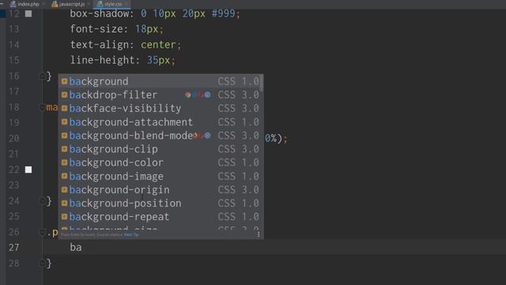The height and width of the screenshot is (285, 506).
Task: Select background-attachment suggestion
Action: tap(160, 122)
